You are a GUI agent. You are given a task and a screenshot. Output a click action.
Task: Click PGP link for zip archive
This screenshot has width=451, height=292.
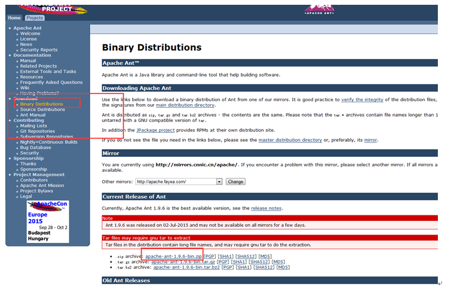[x=210, y=257]
